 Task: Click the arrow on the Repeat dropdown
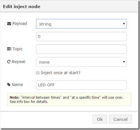[124, 62]
